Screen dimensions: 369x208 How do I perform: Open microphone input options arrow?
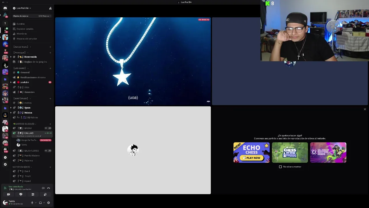(x=36, y=203)
